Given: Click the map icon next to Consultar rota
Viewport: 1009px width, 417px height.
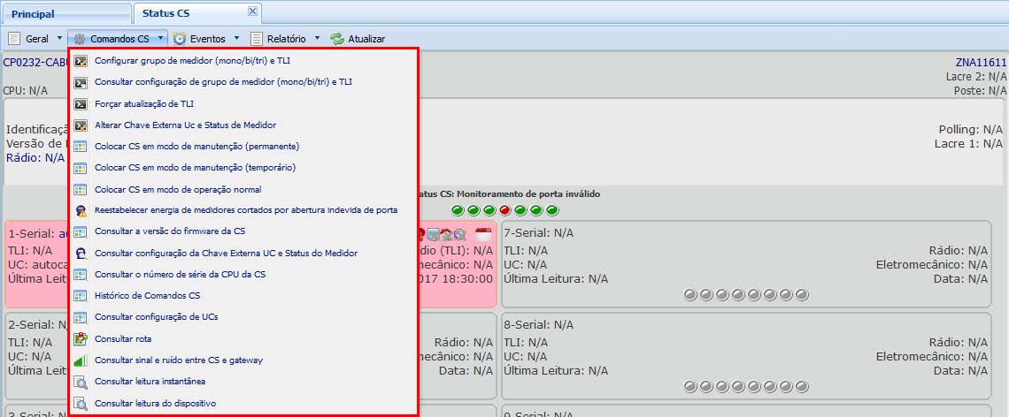Looking at the screenshot, I should tap(81, 338).
